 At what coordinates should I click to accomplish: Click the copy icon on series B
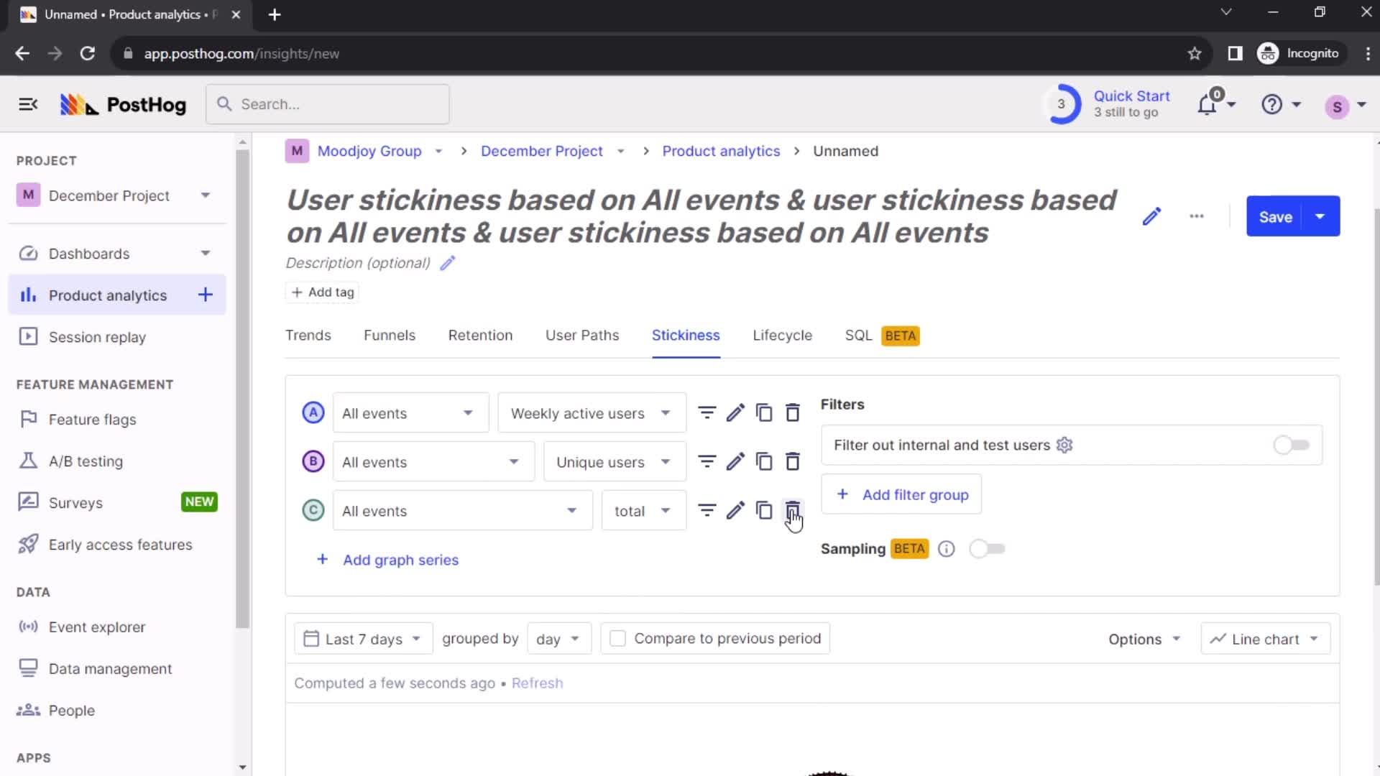click(x=764, y=461)
